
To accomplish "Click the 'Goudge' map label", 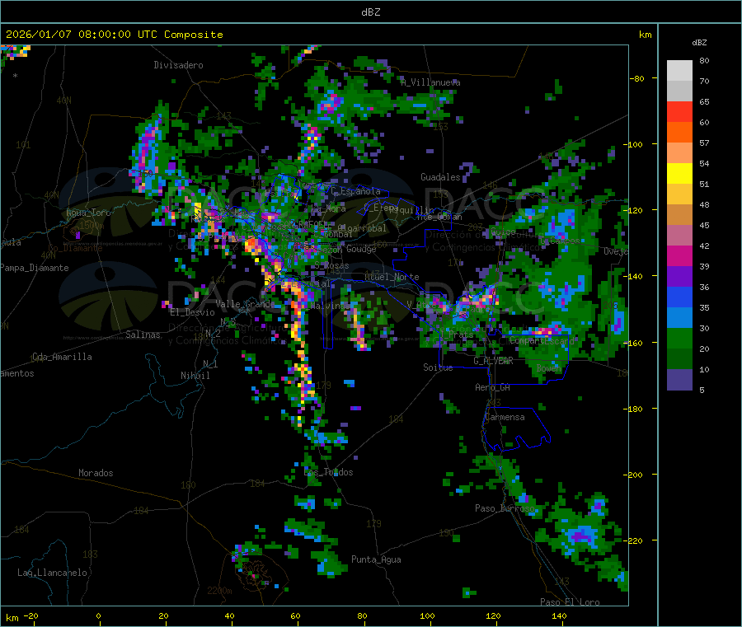I will click(361, 249).
